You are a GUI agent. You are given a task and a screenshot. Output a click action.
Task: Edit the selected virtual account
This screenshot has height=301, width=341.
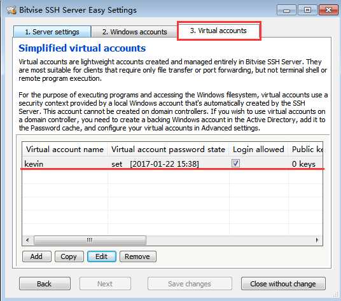(x=102, y=256)
